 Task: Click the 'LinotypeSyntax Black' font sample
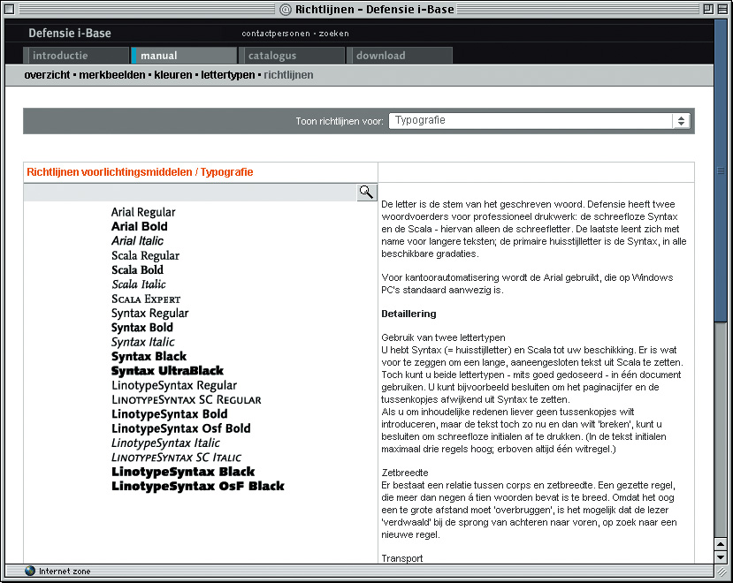(183, 473)
